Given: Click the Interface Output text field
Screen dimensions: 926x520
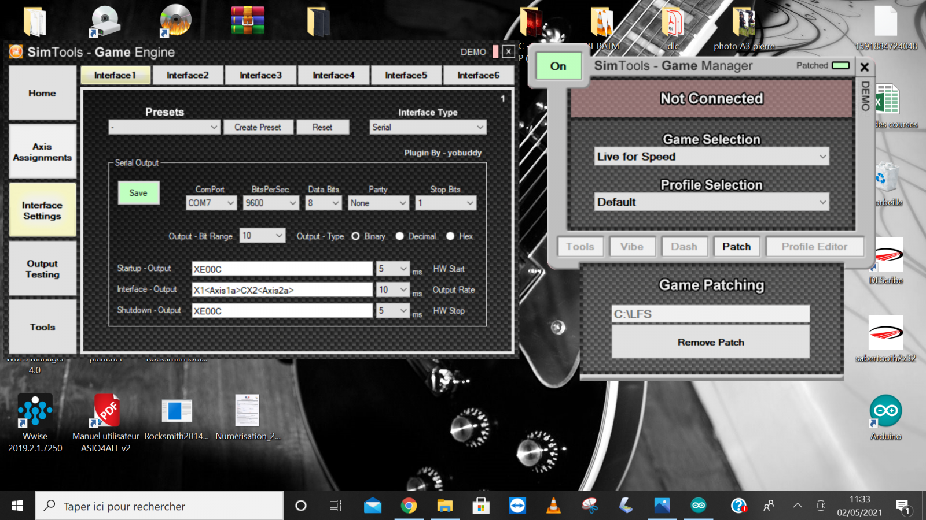Looking at the screenshot, I should click(282, 289).
